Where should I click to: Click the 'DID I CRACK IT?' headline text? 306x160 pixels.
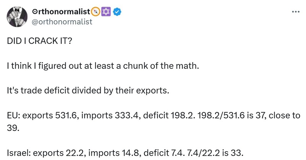click(x=40, y=41)
